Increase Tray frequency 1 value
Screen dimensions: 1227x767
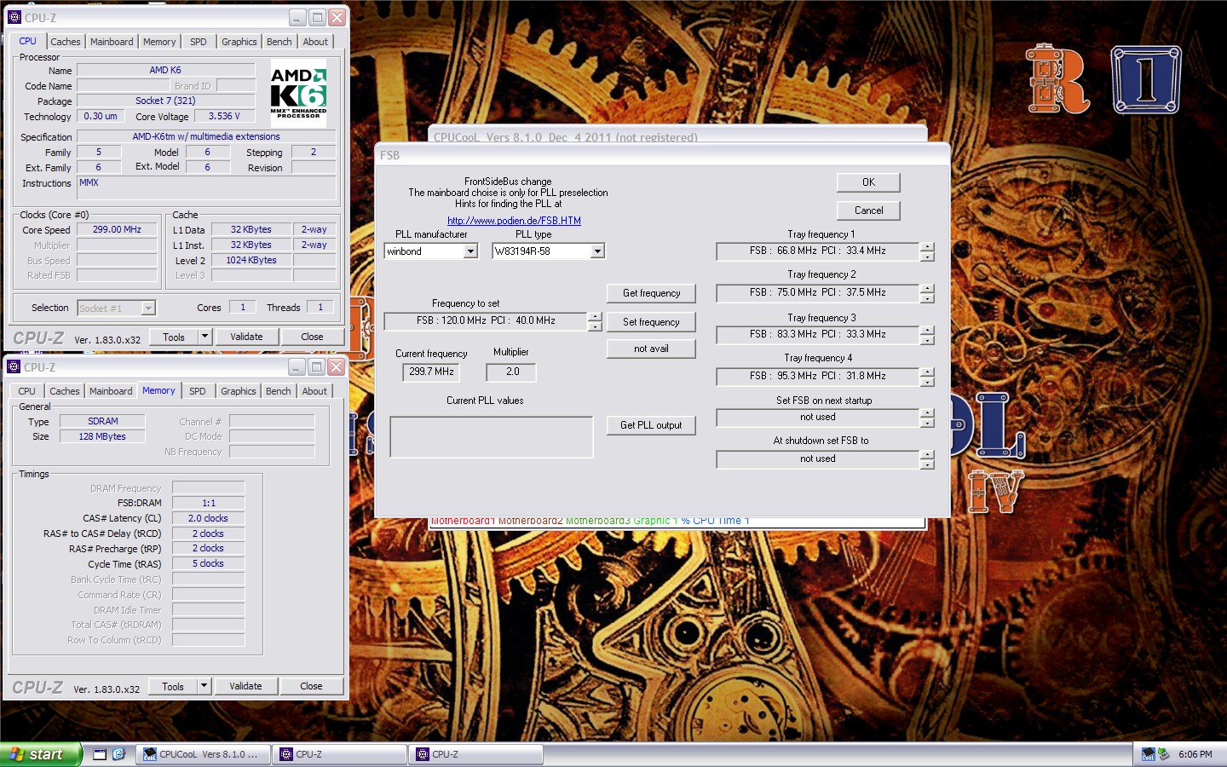point(927,246)
